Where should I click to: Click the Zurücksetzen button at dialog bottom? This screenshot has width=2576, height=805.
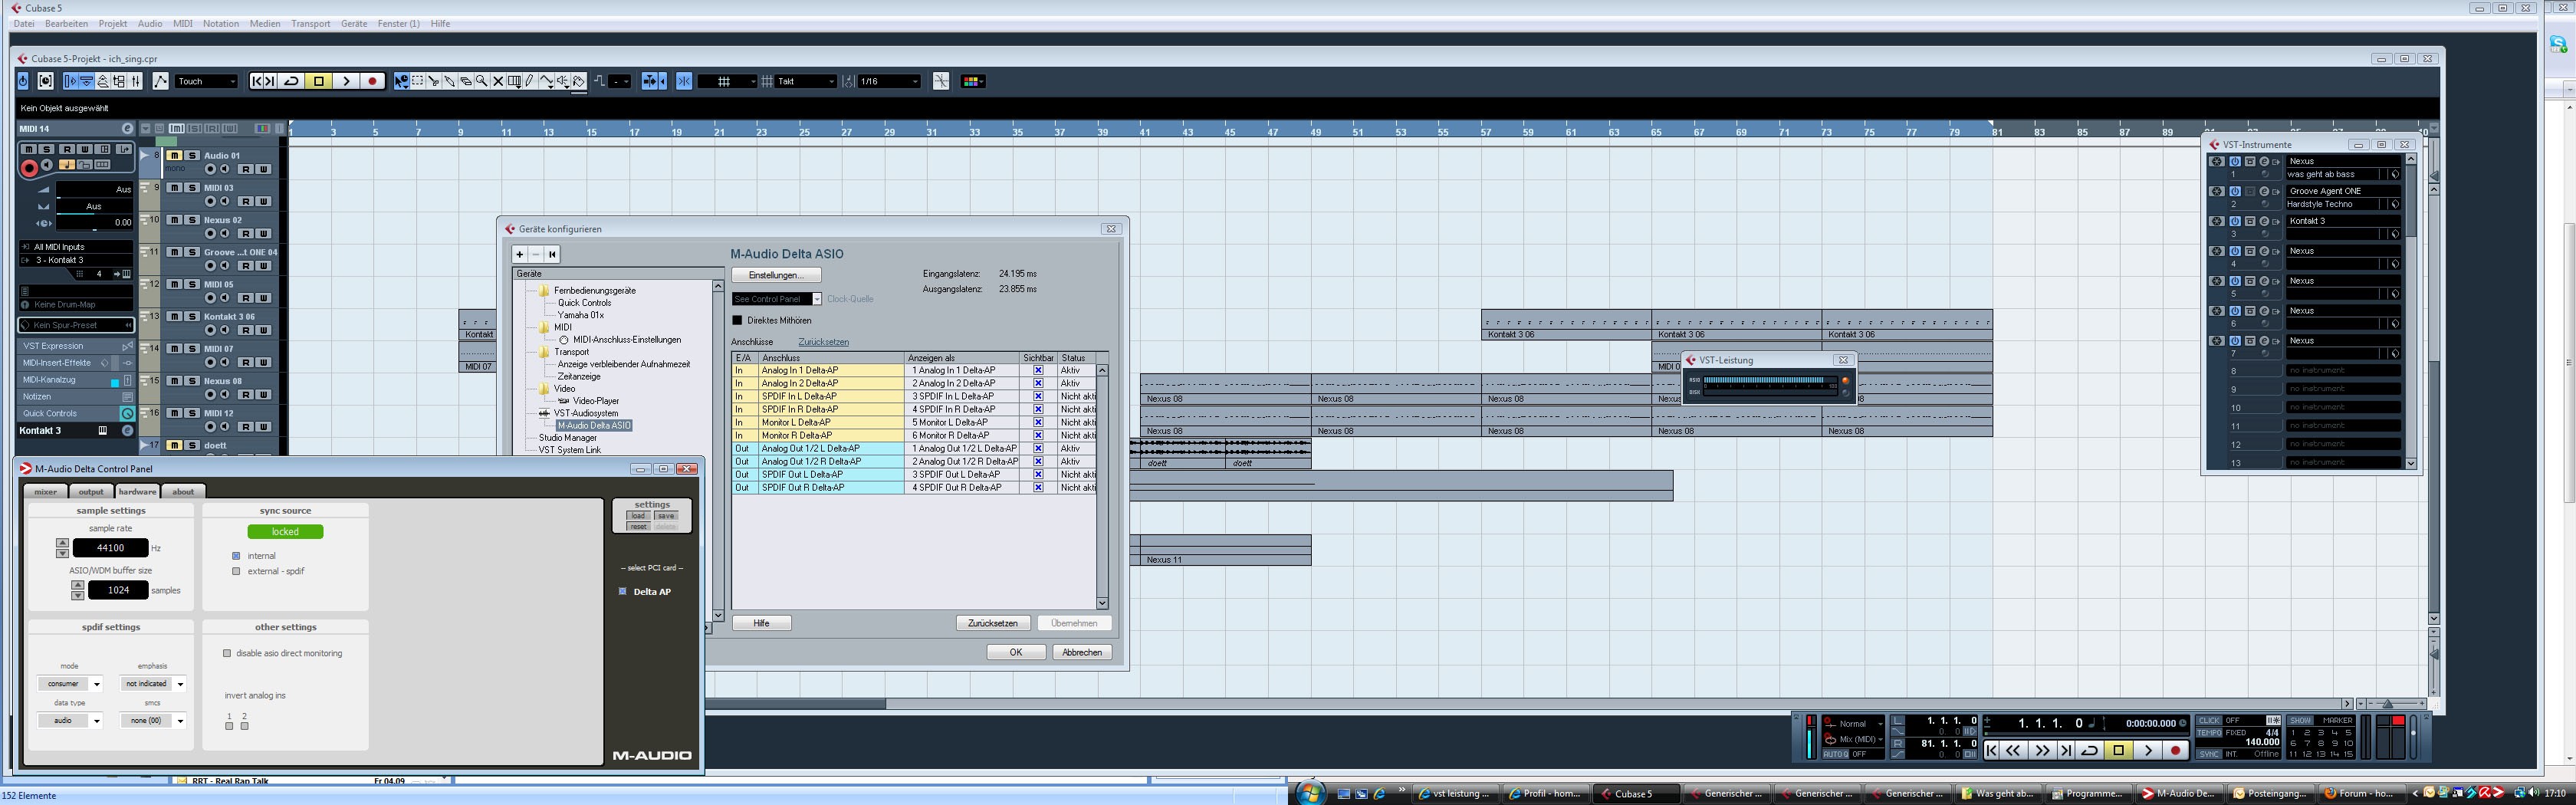[x=992, y=623]
